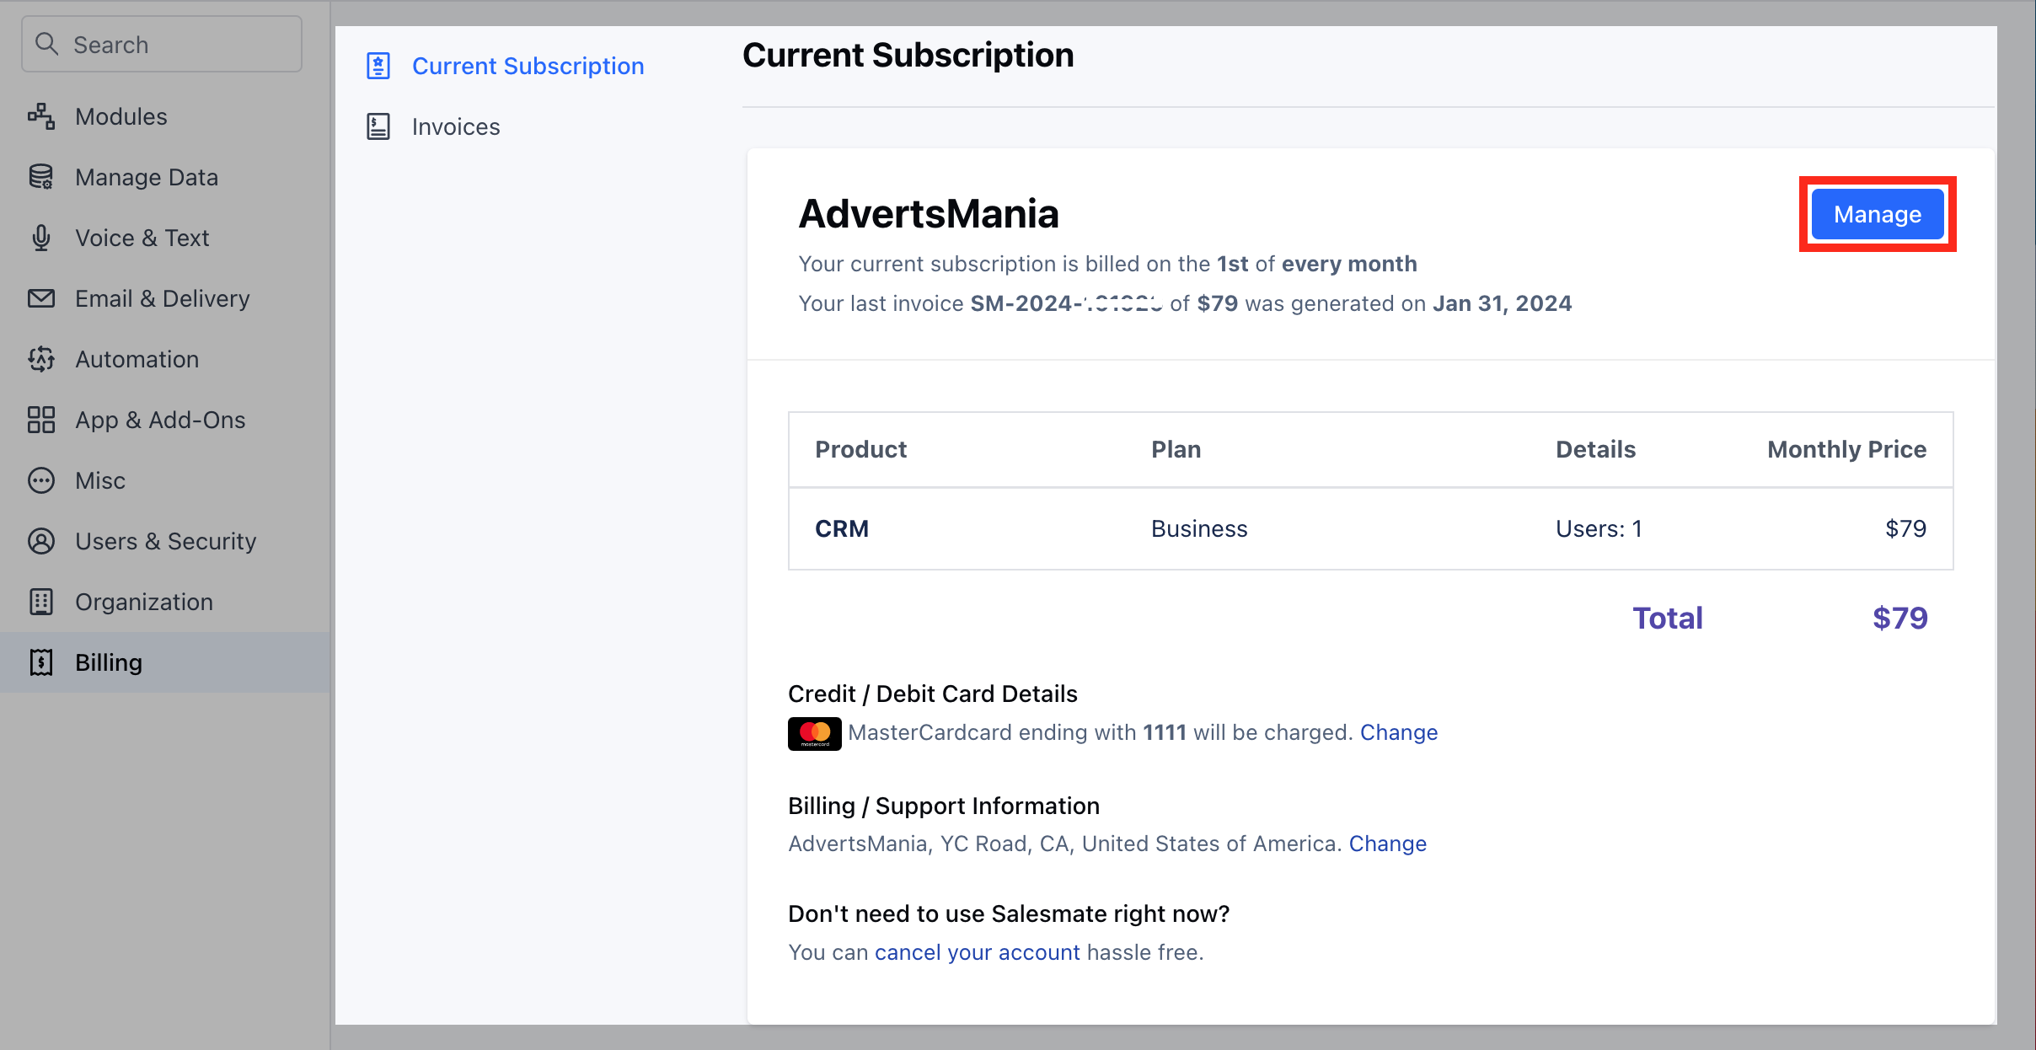Switch to the Current Subscription tab

(x=528, y=66)
